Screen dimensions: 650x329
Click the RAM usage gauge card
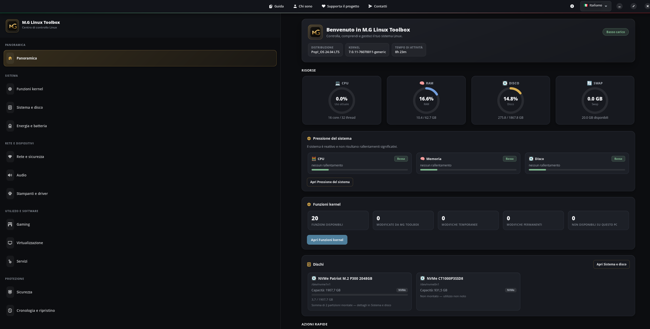pyautogui.click(x=426, y=100)
